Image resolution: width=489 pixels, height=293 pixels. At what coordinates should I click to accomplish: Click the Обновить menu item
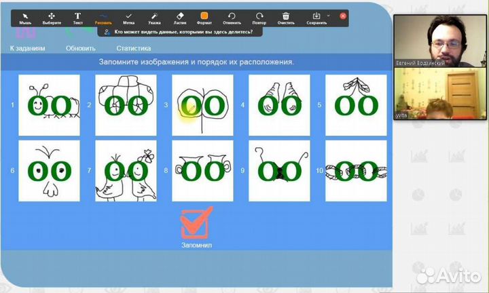[81, 48]
